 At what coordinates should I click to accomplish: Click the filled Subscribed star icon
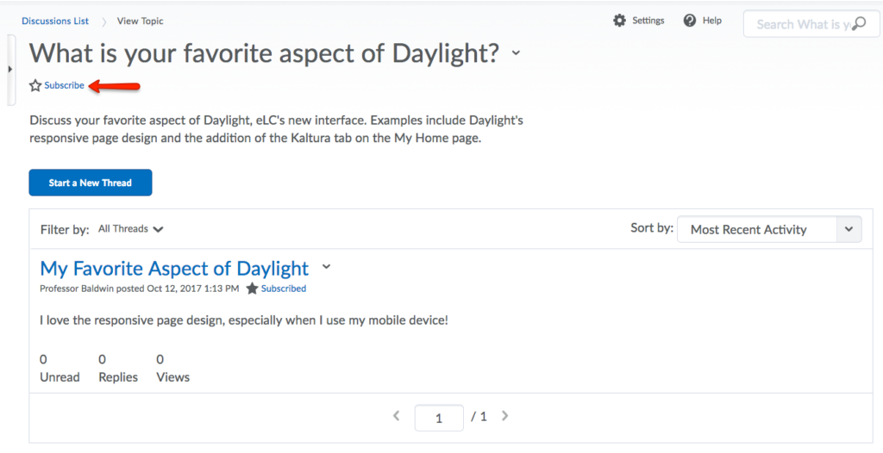pos(252,289)
